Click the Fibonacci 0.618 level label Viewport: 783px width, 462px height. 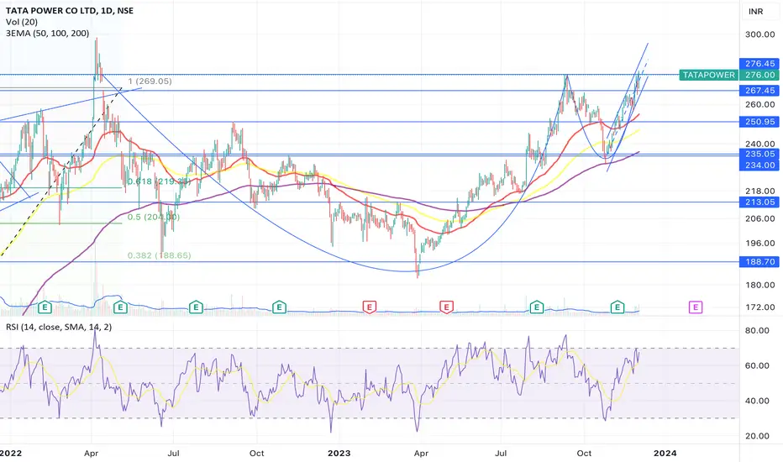pyautogui.click(x=159, y=181)
